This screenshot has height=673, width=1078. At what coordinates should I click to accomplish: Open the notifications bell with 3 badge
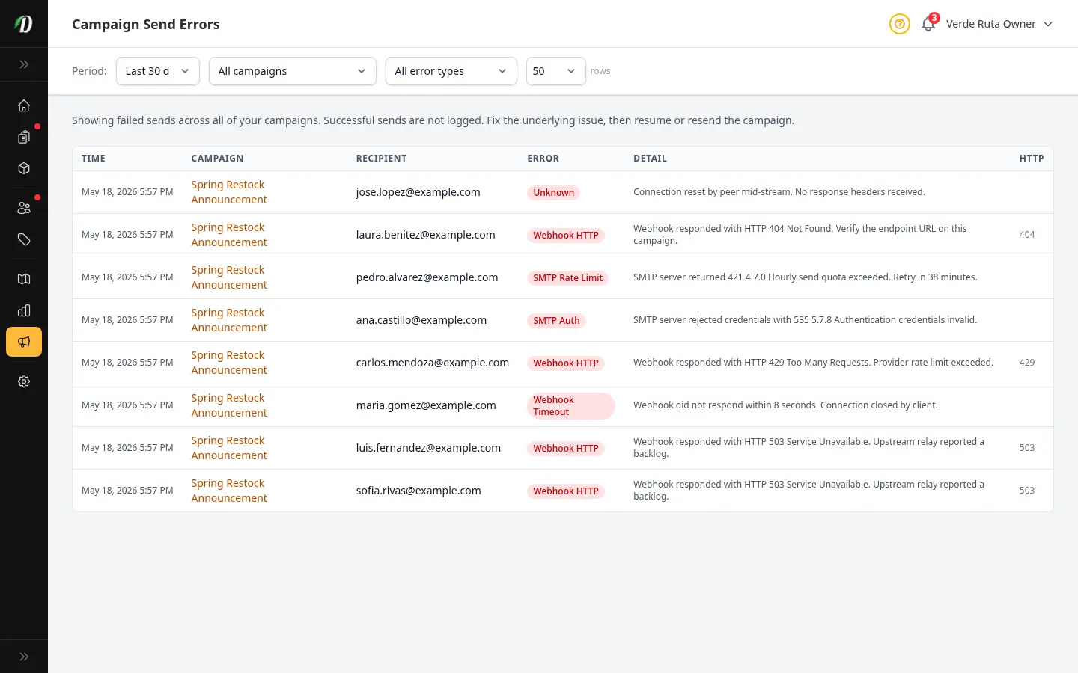click(x=928, y=24)
